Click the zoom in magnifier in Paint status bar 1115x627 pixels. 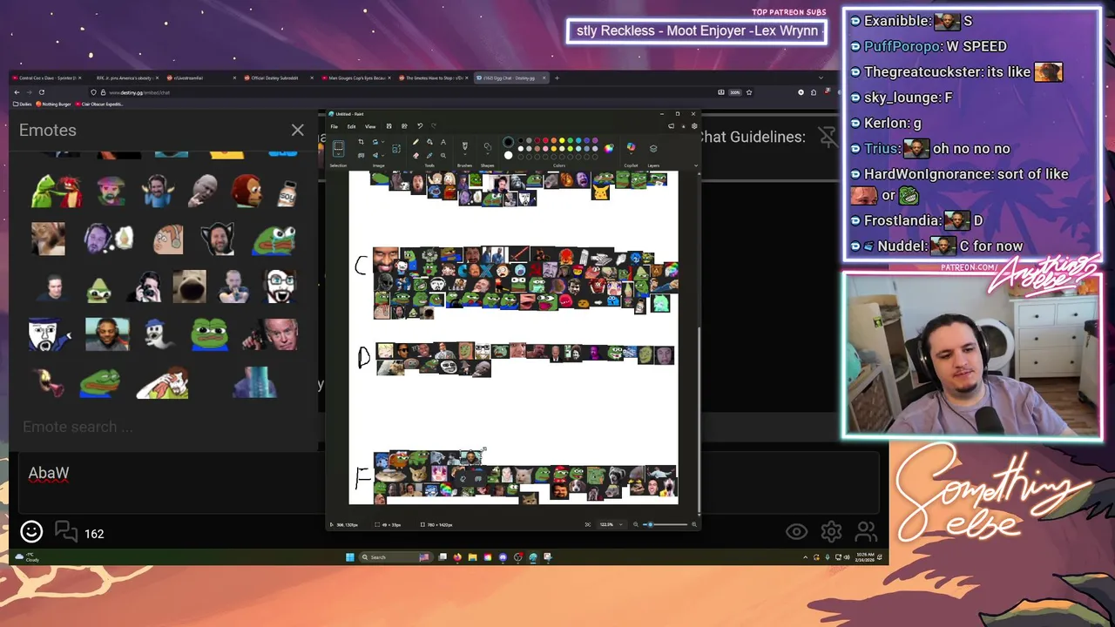point(694,524)
